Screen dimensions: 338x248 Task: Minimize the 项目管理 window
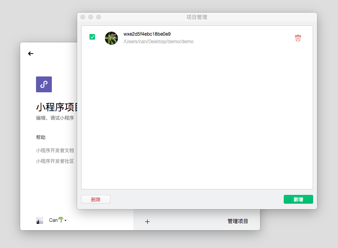click(x=91, y=17)
